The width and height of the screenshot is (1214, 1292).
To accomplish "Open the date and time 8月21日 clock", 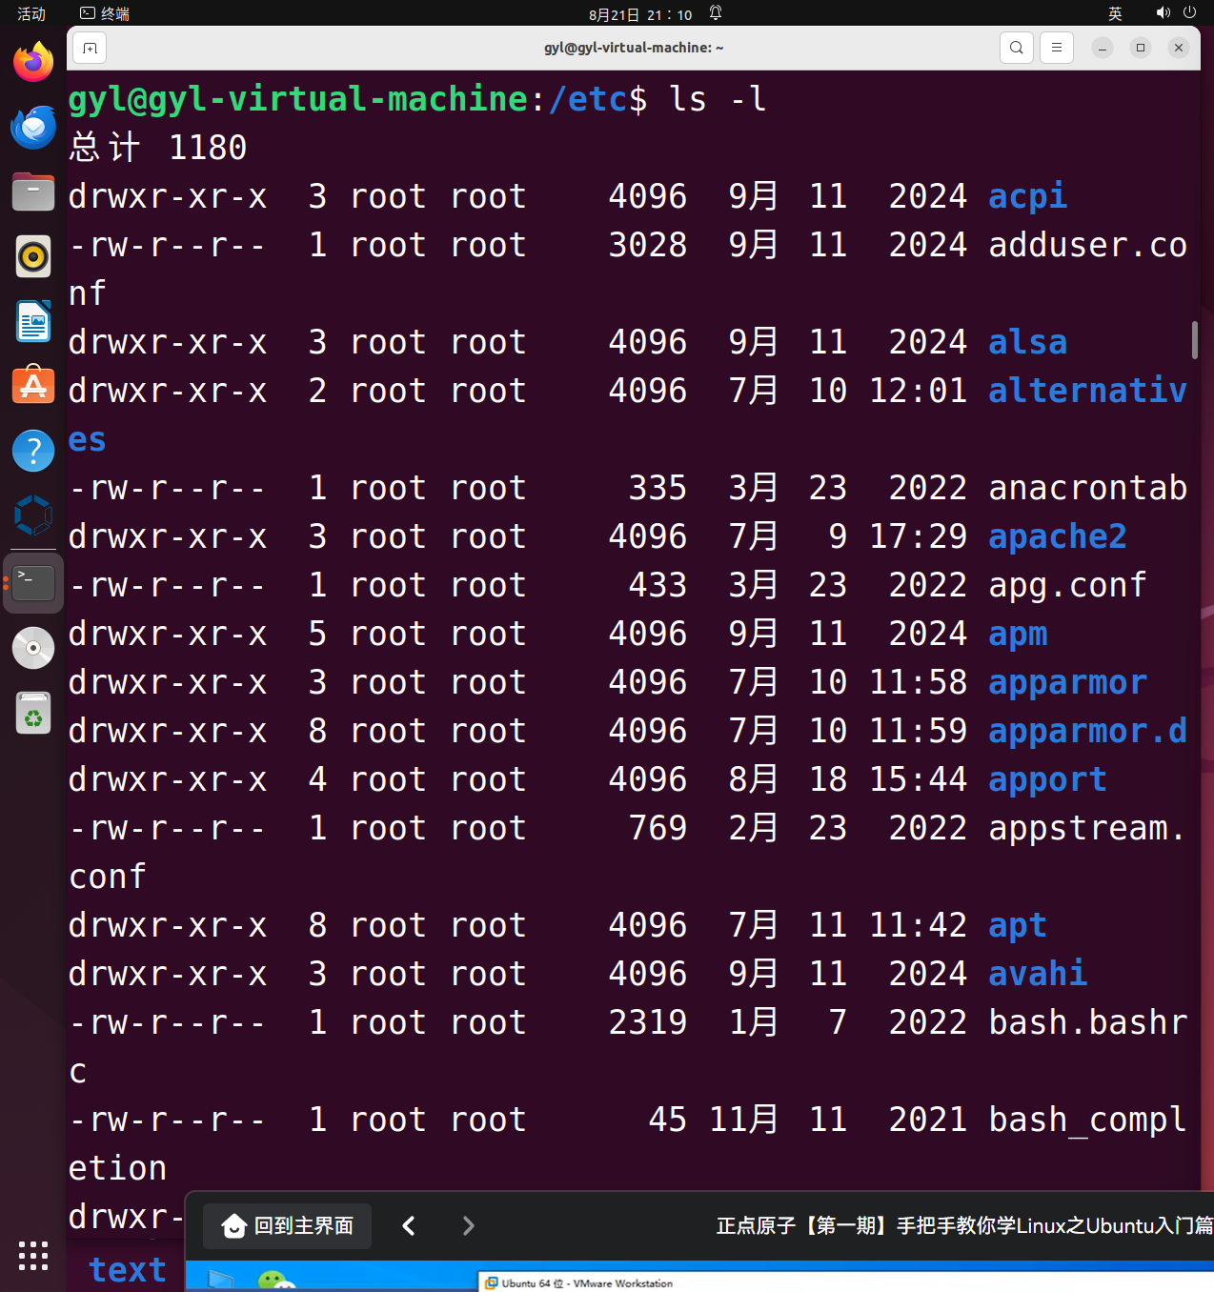I will pos(640,14).
